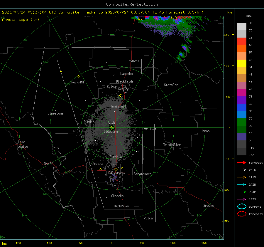
Task: Click the 6.9 storm top annotation
Action: pyautogui.click(x=174, y=18)
